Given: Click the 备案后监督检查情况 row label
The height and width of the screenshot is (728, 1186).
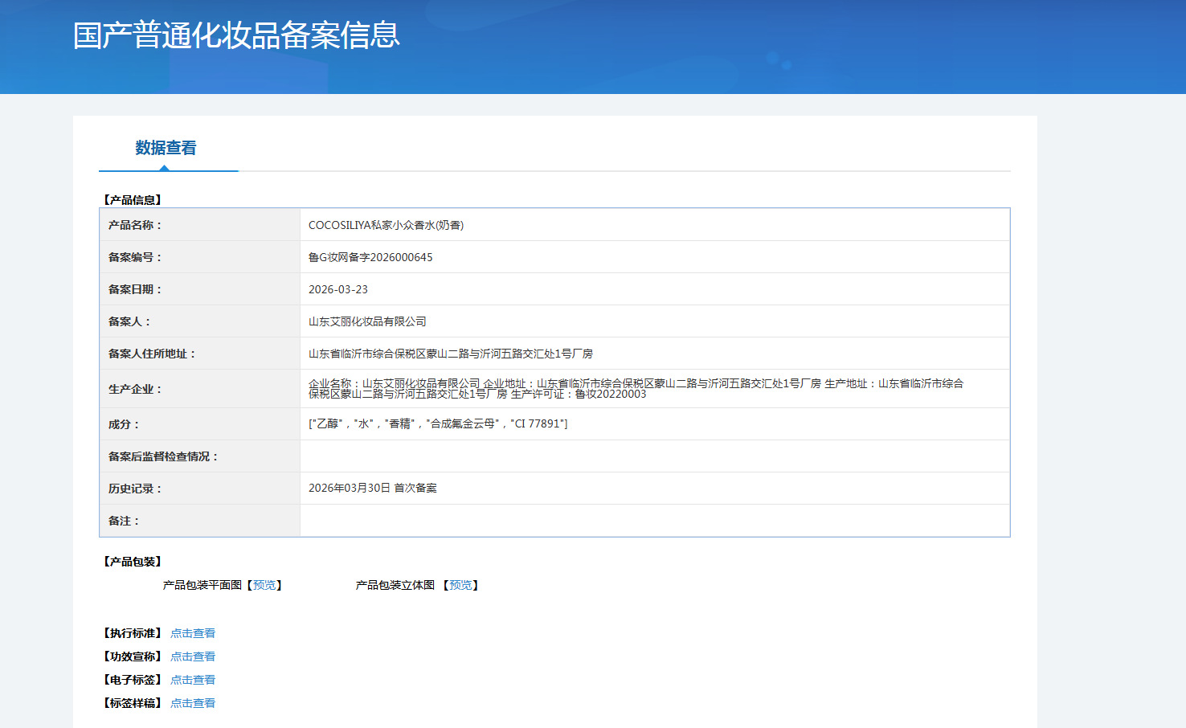Looking at the screenshot, I should click(x=163, y=456).
